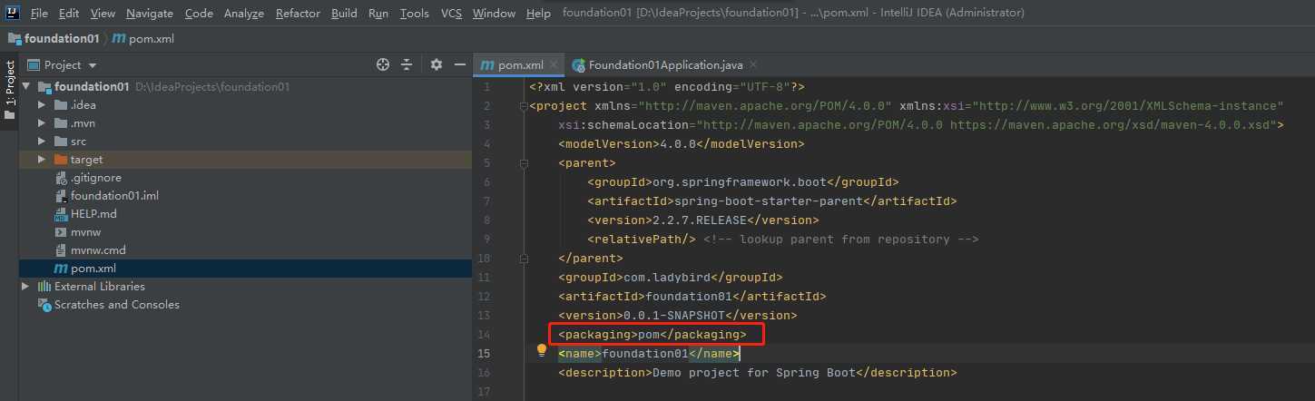1315x401 pixels.
Task: Expand the .mvn folder
Action: (42, 123)
